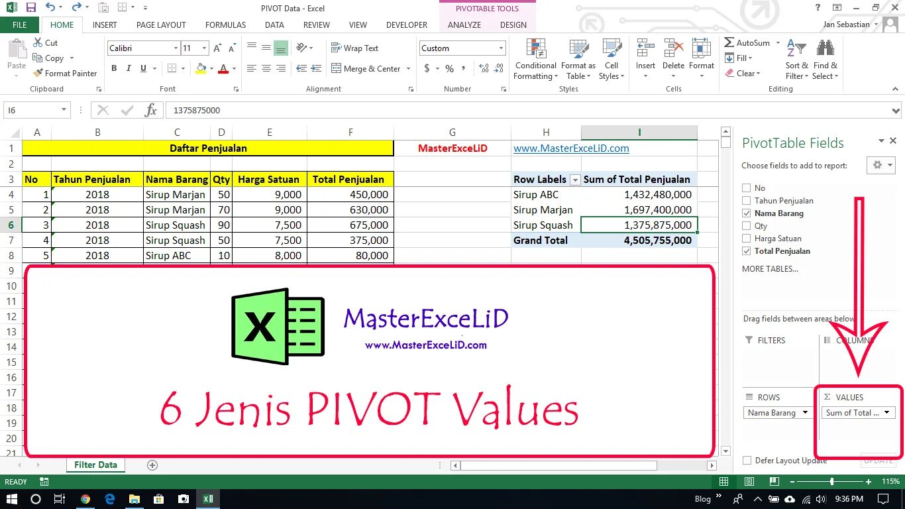This screenshot has height=509, width=905.
Task: Enable Defer Layout Update
Action: point(747,461)
